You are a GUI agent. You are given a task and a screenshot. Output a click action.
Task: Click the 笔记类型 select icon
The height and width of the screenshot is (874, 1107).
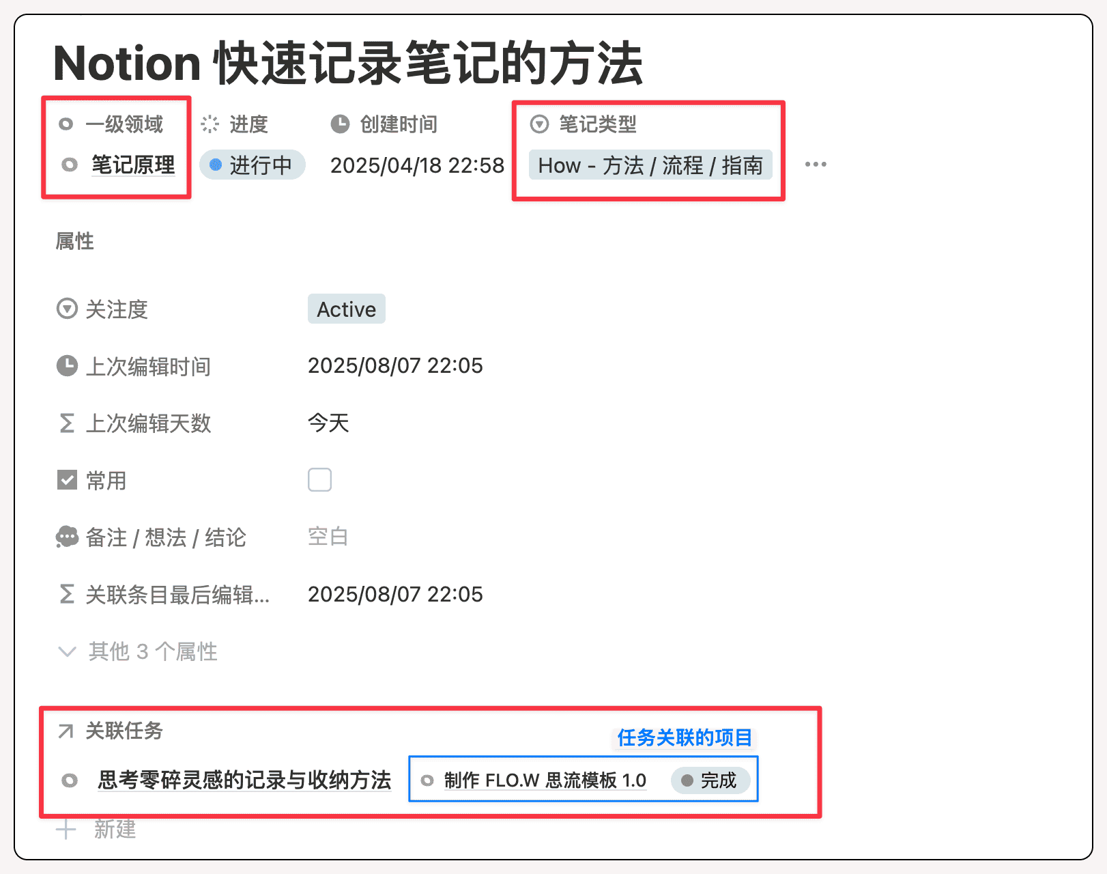pos(539,124)
